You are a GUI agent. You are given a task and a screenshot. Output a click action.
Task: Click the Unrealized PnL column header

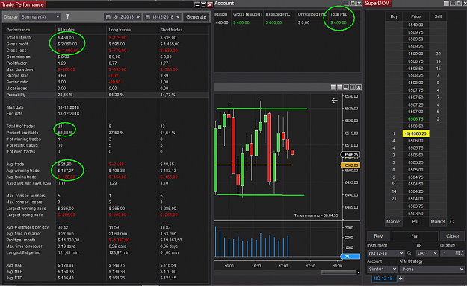(x=312, y=14)
